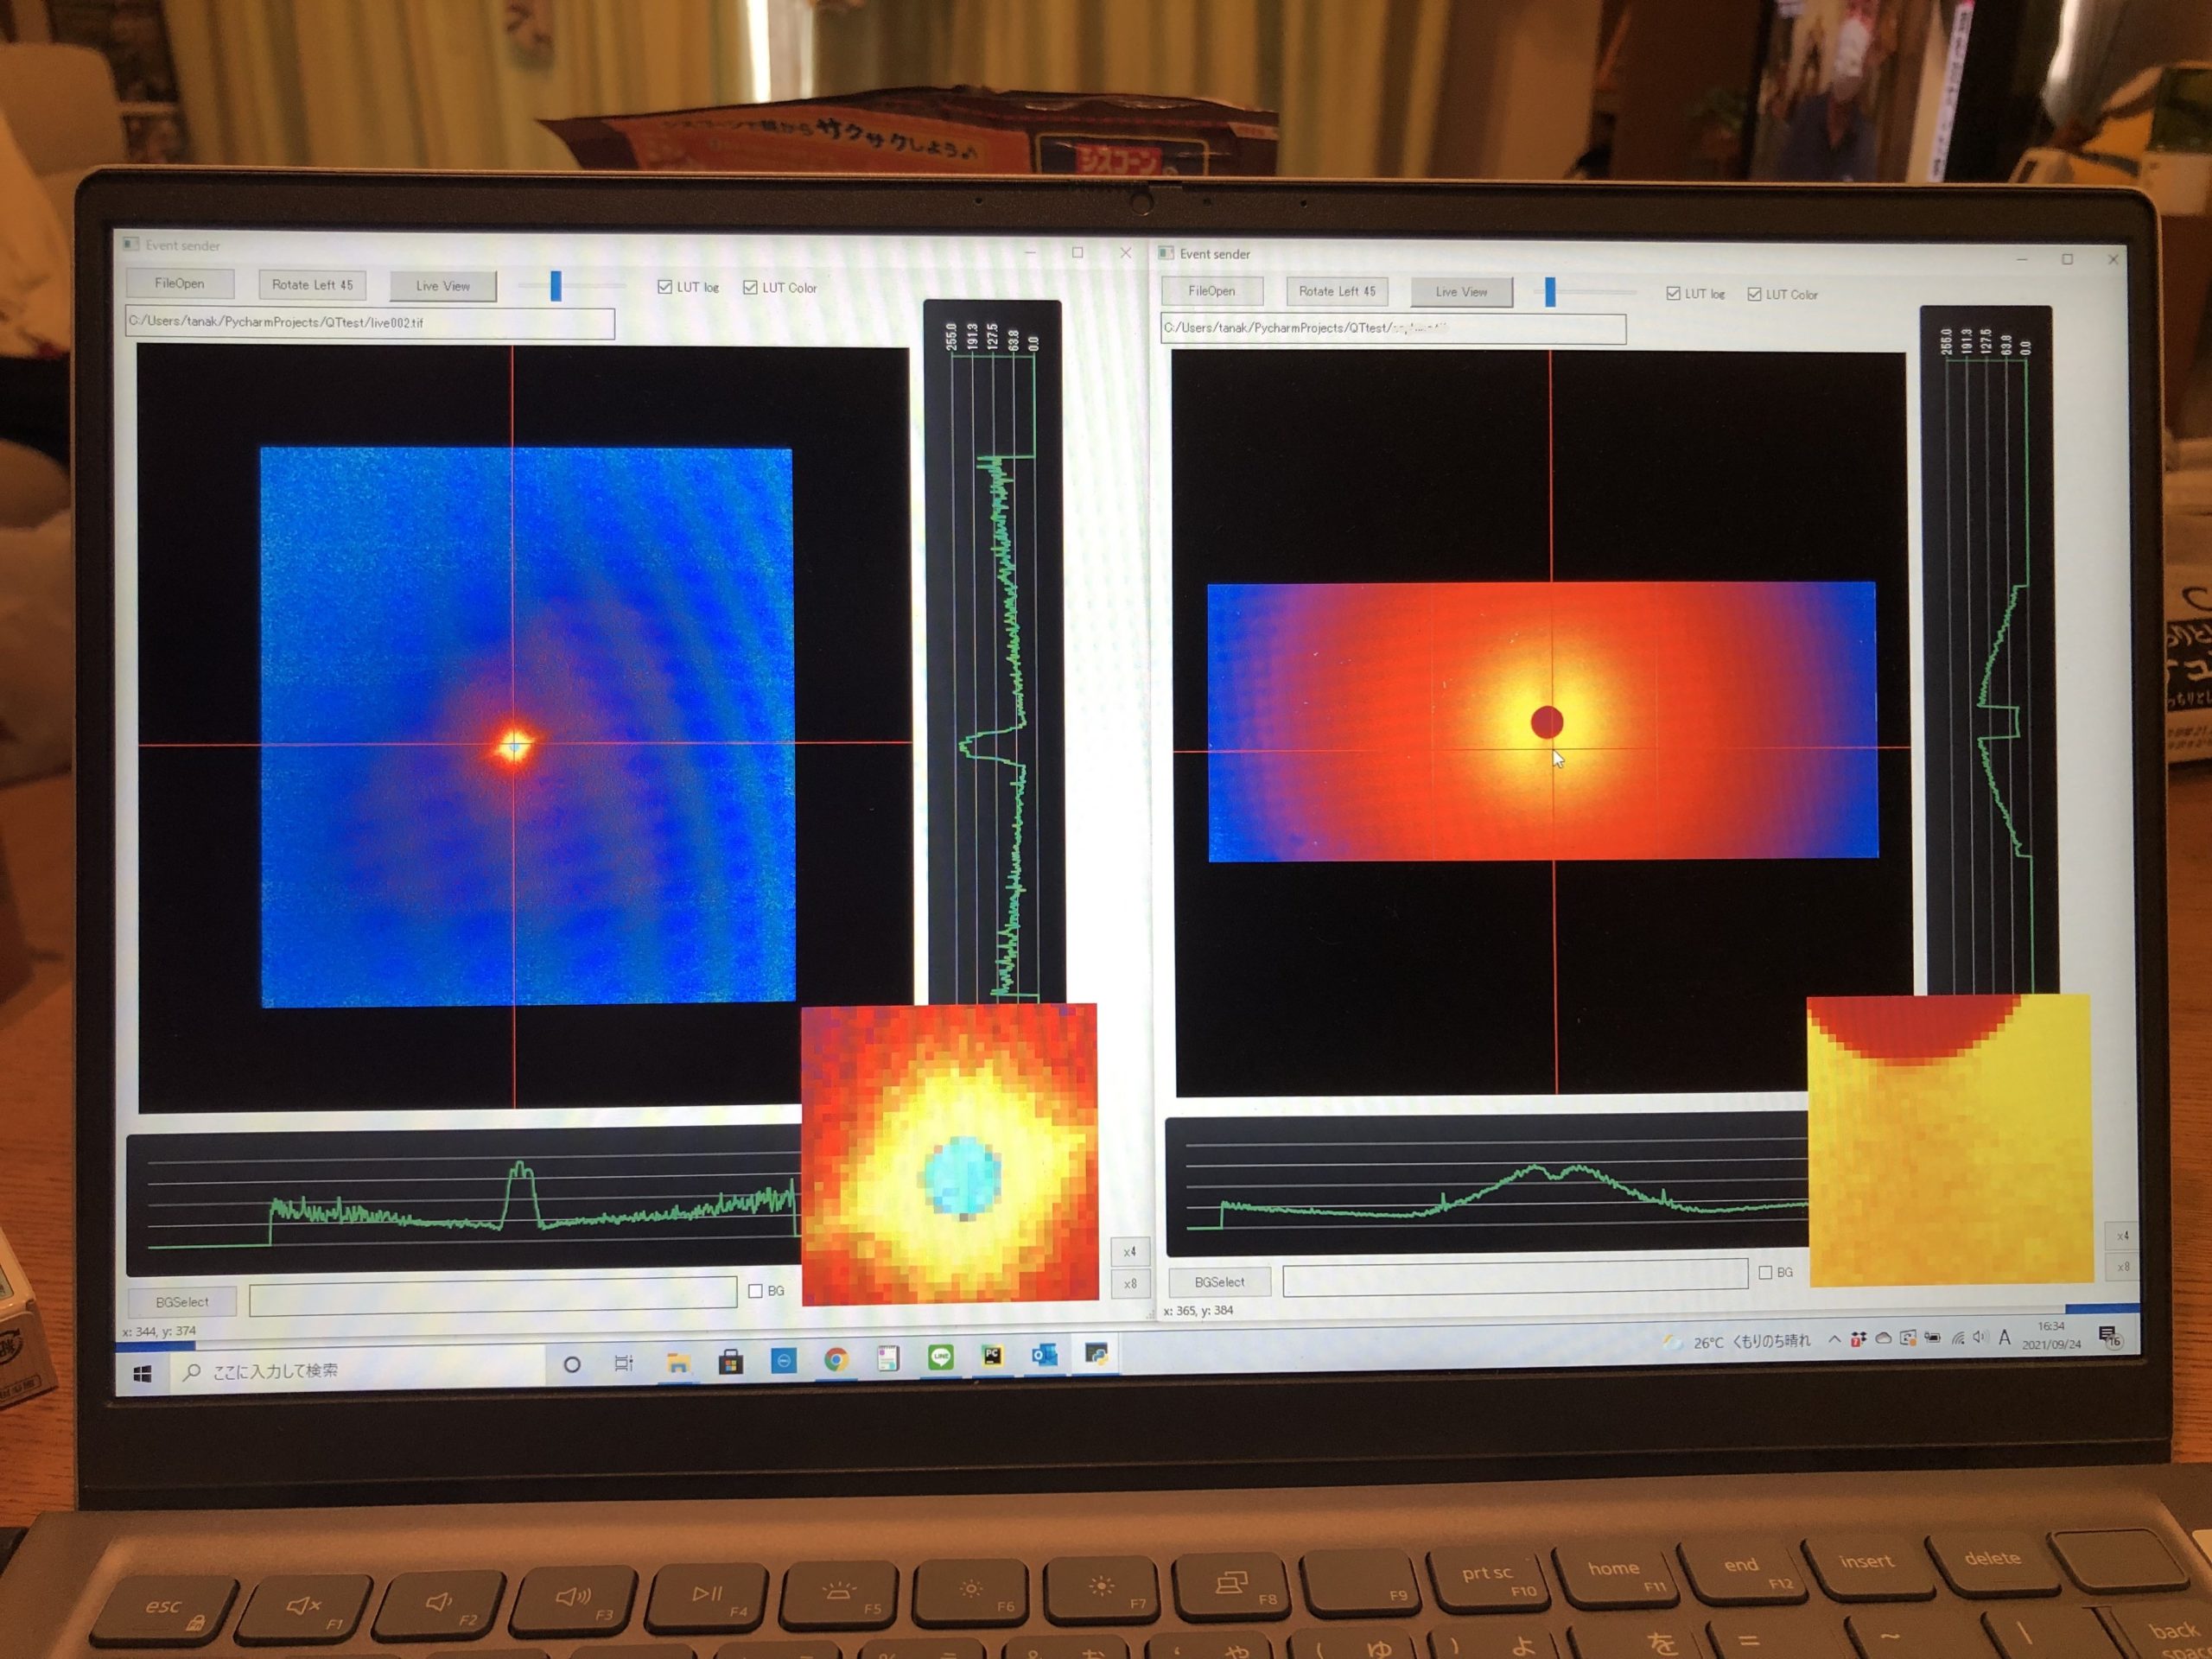Switch to PyCharm in the taskbar

[992, 1356]
